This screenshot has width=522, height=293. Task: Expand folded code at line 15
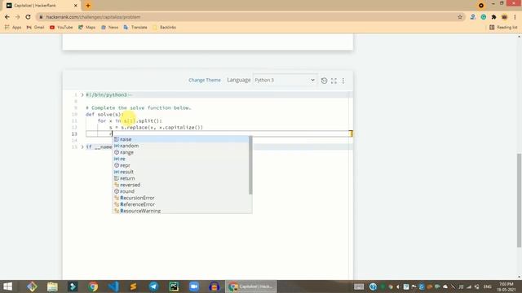coord(82,146)
